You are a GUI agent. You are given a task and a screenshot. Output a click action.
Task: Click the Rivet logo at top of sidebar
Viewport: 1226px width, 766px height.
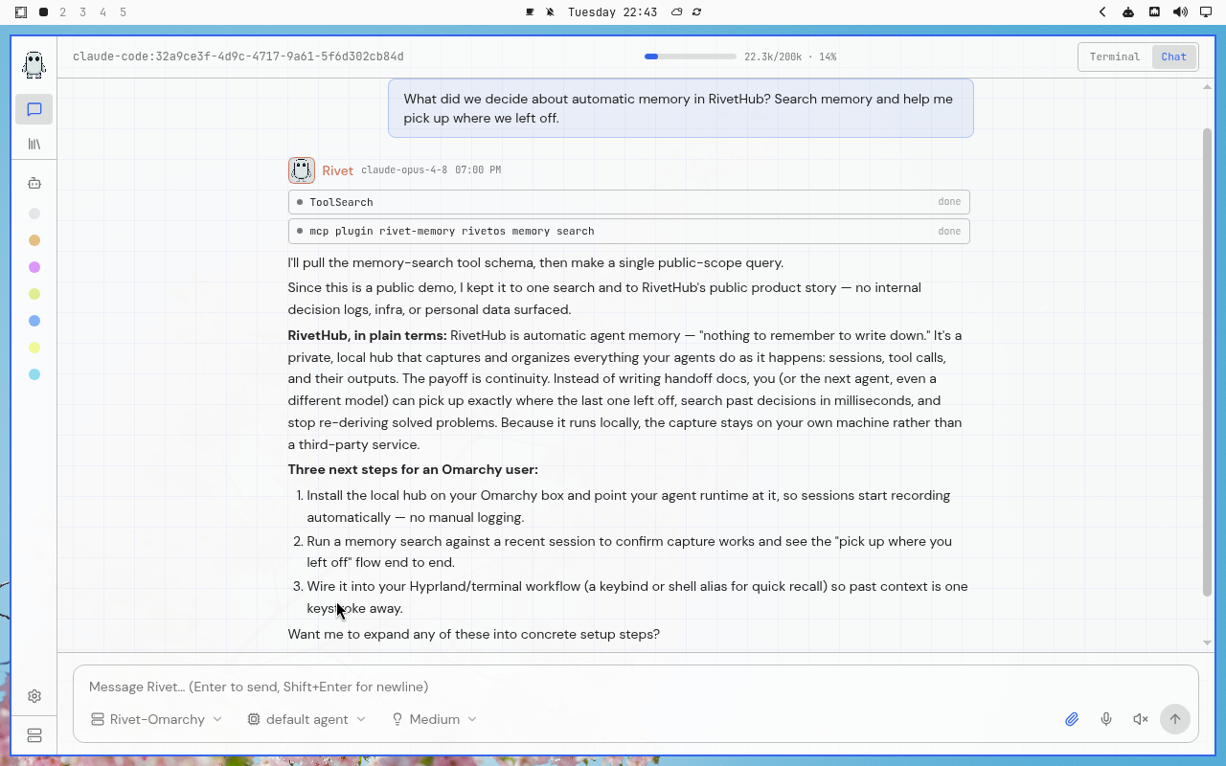(x=34, y=64)
